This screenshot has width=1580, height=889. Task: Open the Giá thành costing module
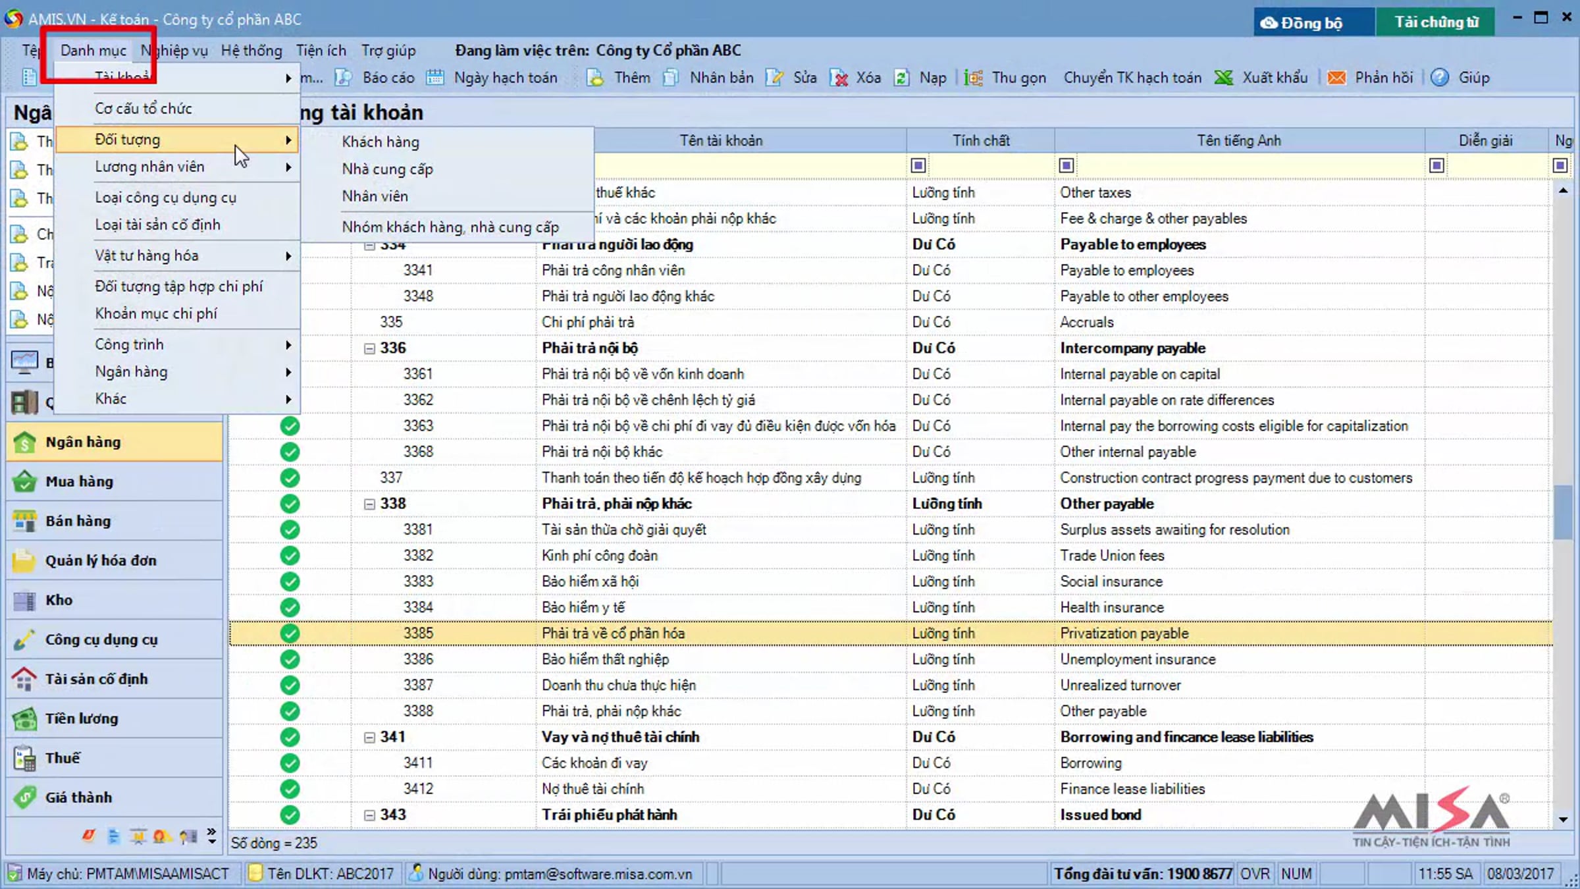[115, 797]
